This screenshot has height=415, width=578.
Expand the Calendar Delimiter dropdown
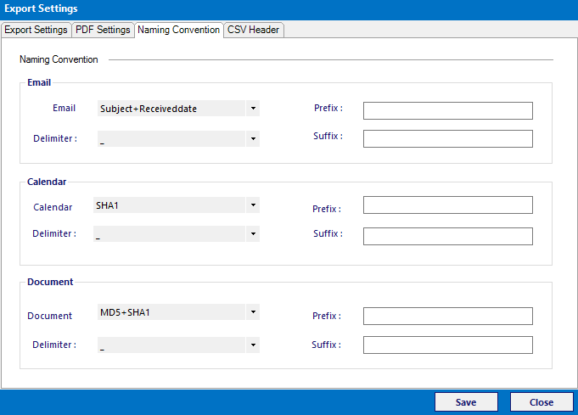point(177,233)
